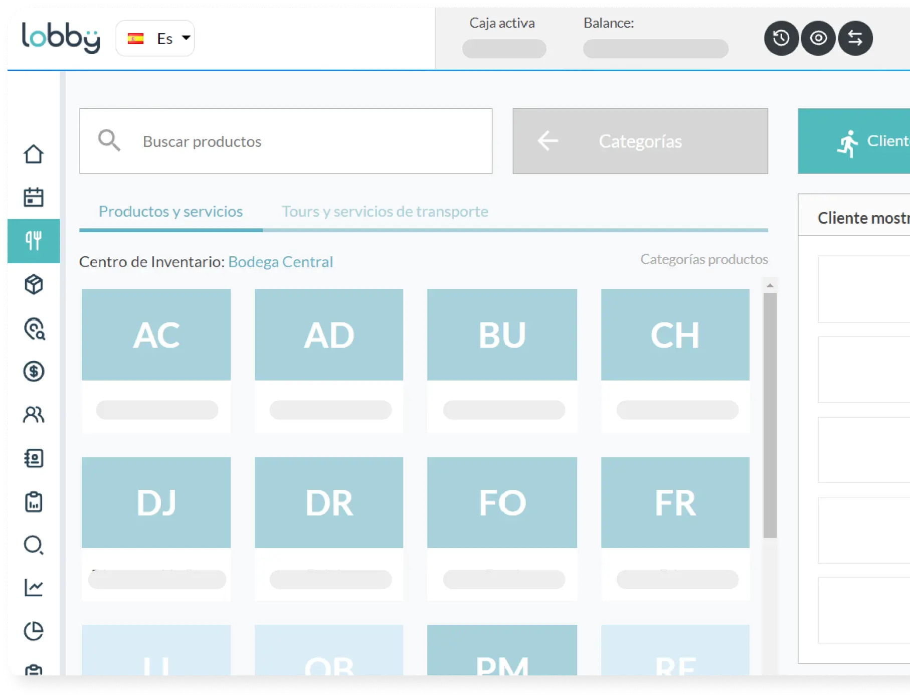Select the fork and knife restaurant icon
Viewport: 910px width, 699px height.
pyautogui.click(x=34, y=241)
